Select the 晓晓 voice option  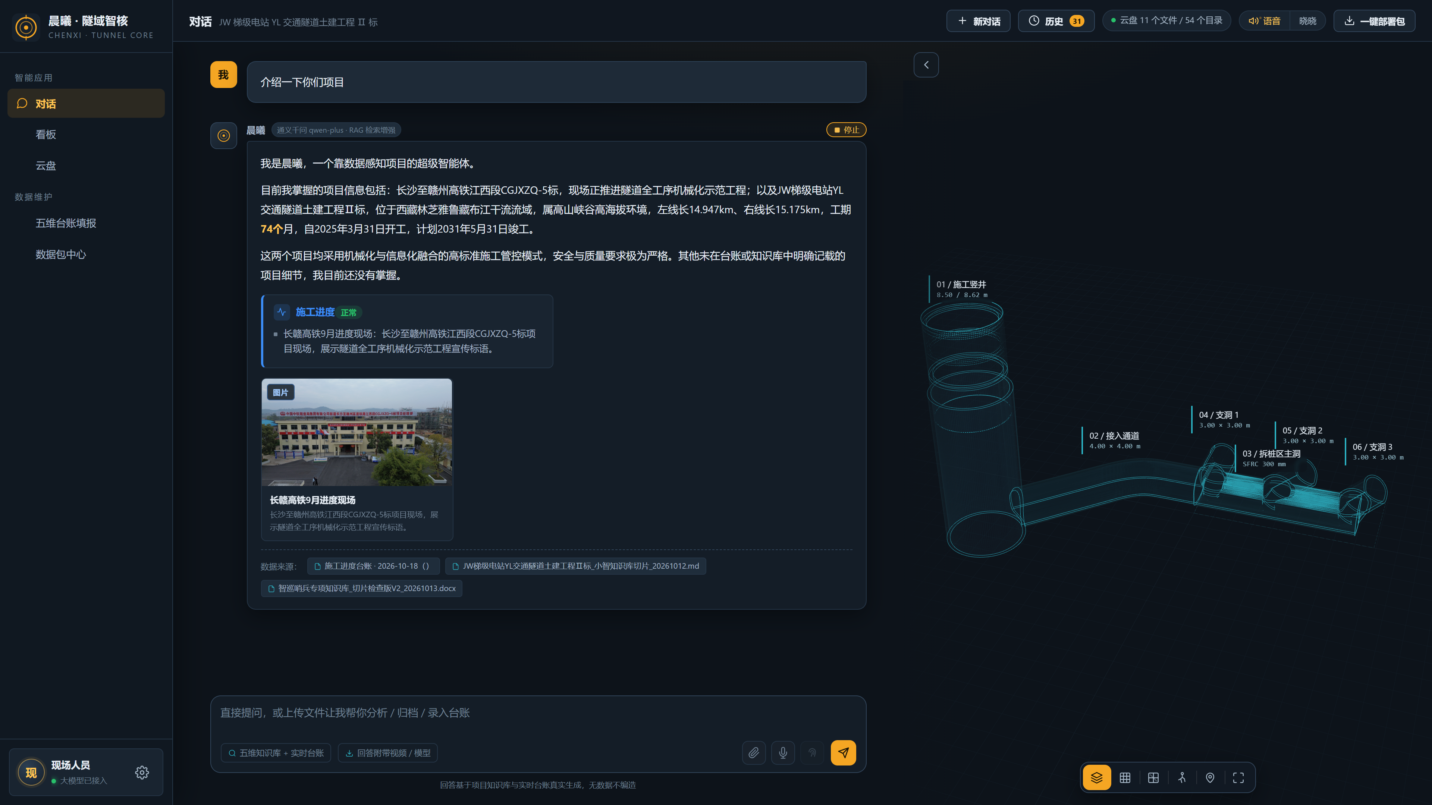click(1307, 21)
